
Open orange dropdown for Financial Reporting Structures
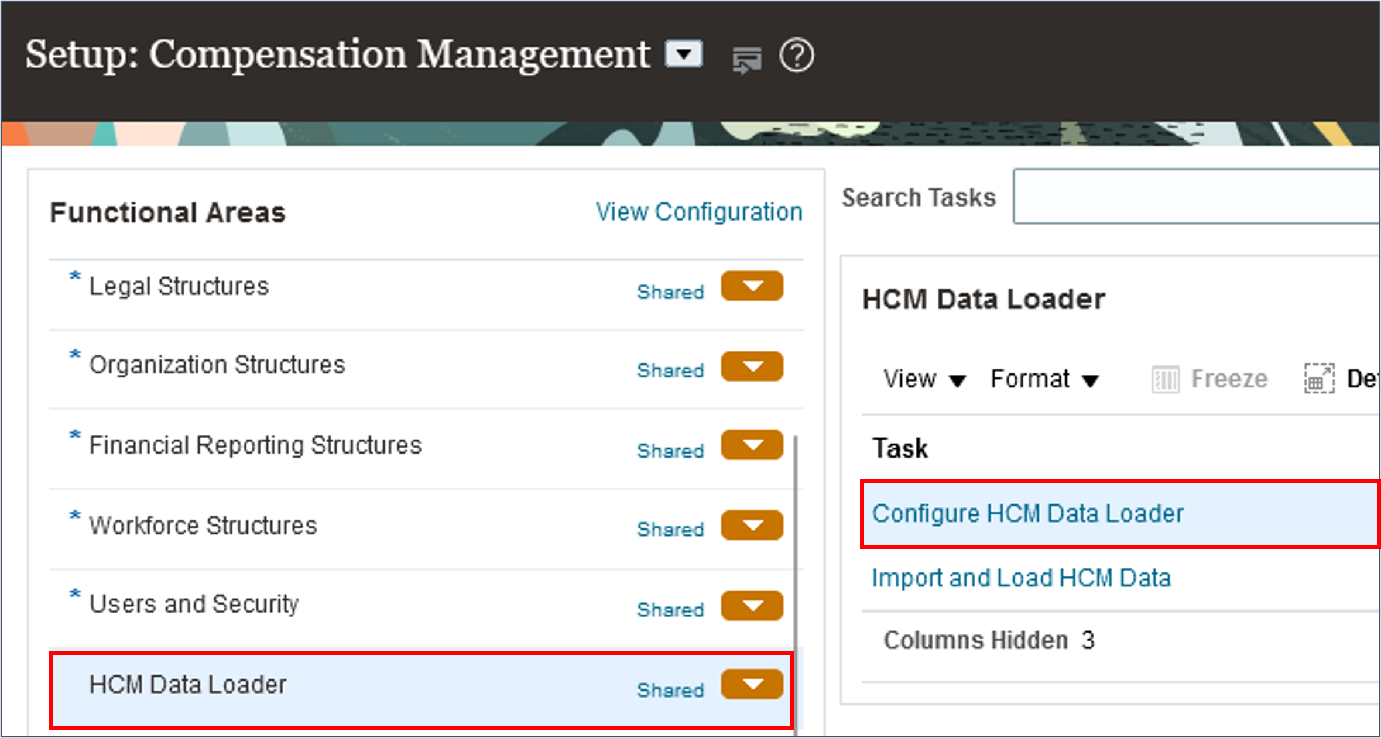(752, 445)
